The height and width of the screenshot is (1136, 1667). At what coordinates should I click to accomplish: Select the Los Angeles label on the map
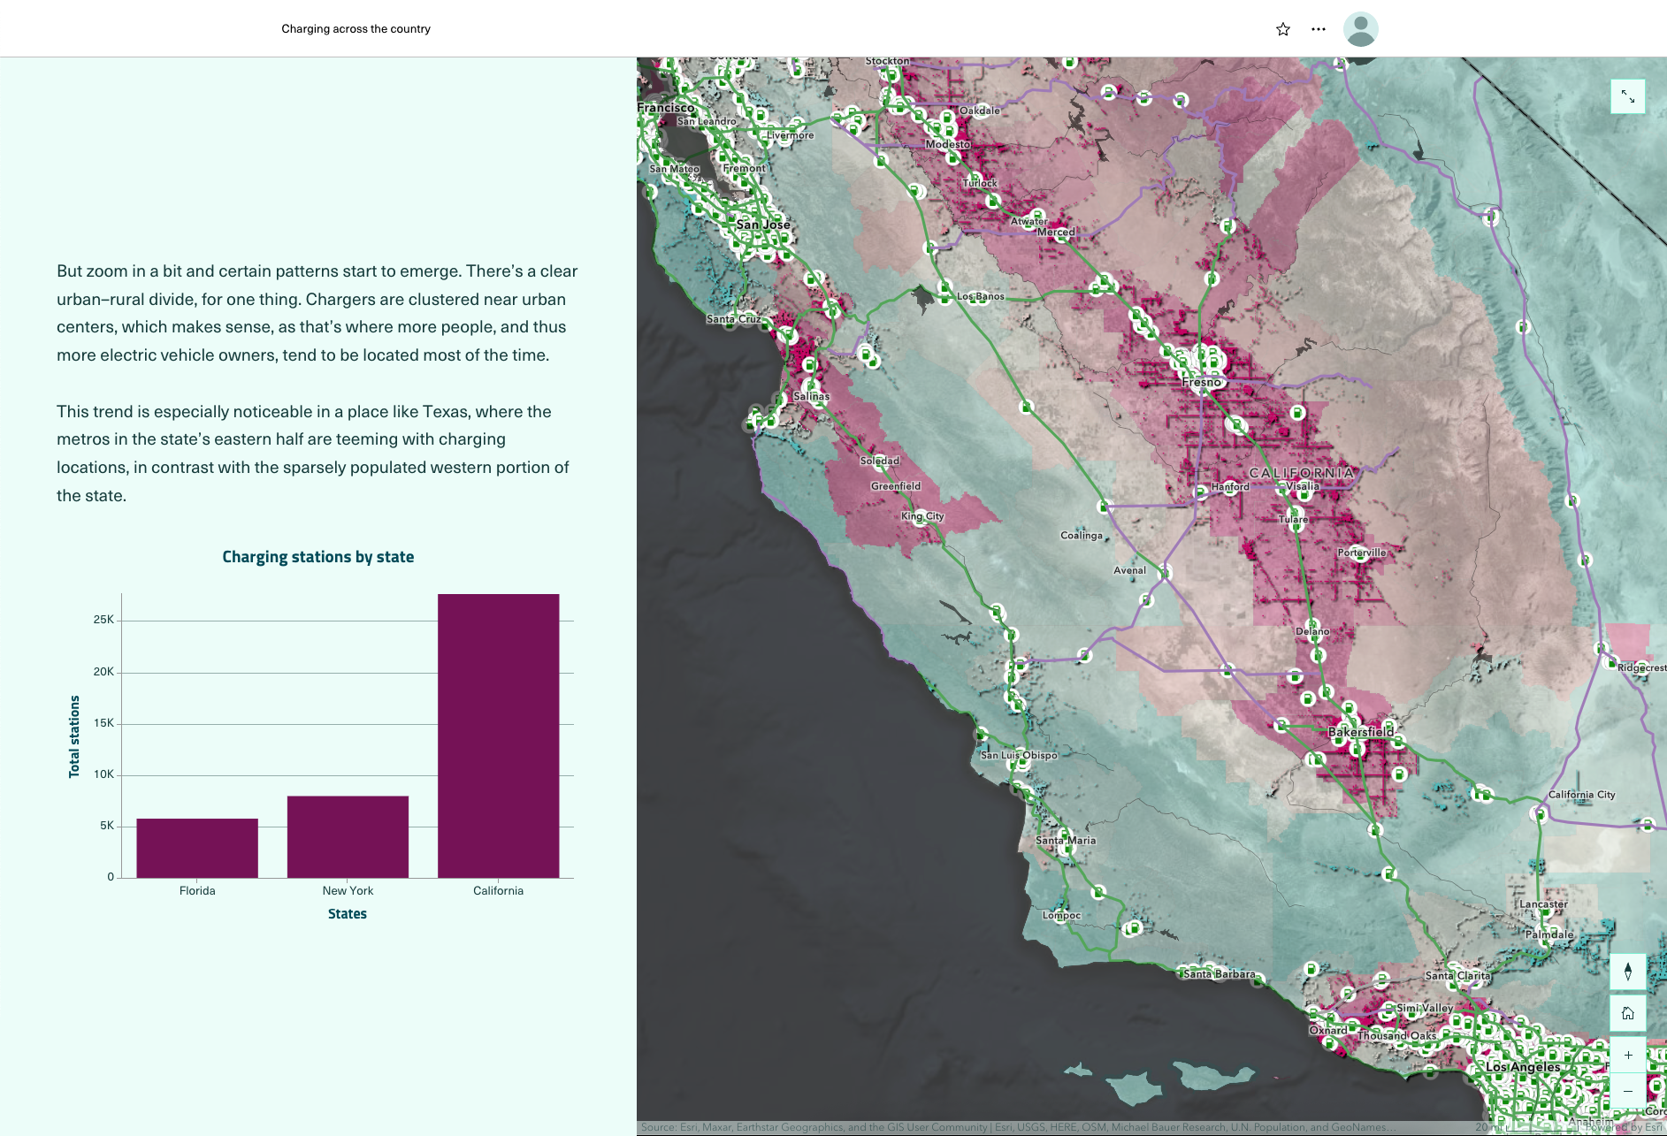click(1522, 1067)
